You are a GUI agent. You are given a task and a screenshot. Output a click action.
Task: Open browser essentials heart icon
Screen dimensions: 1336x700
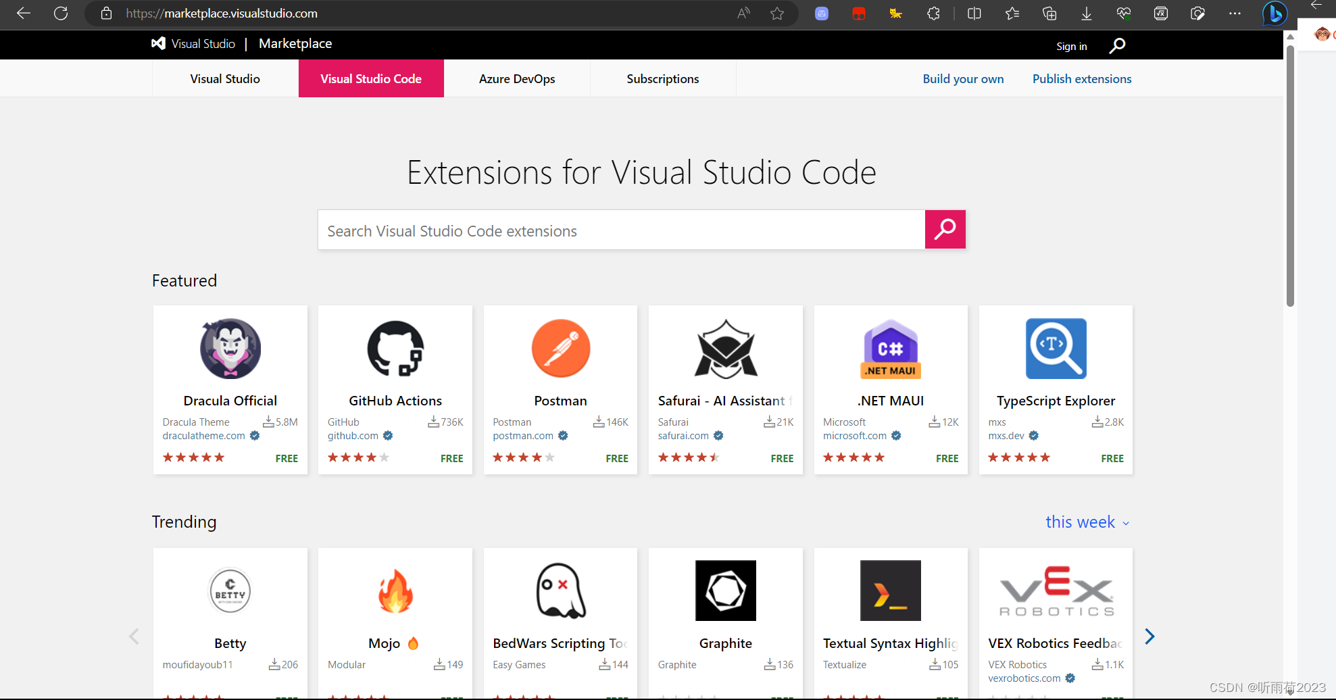pyautogui.click(x=1124, y=14)
